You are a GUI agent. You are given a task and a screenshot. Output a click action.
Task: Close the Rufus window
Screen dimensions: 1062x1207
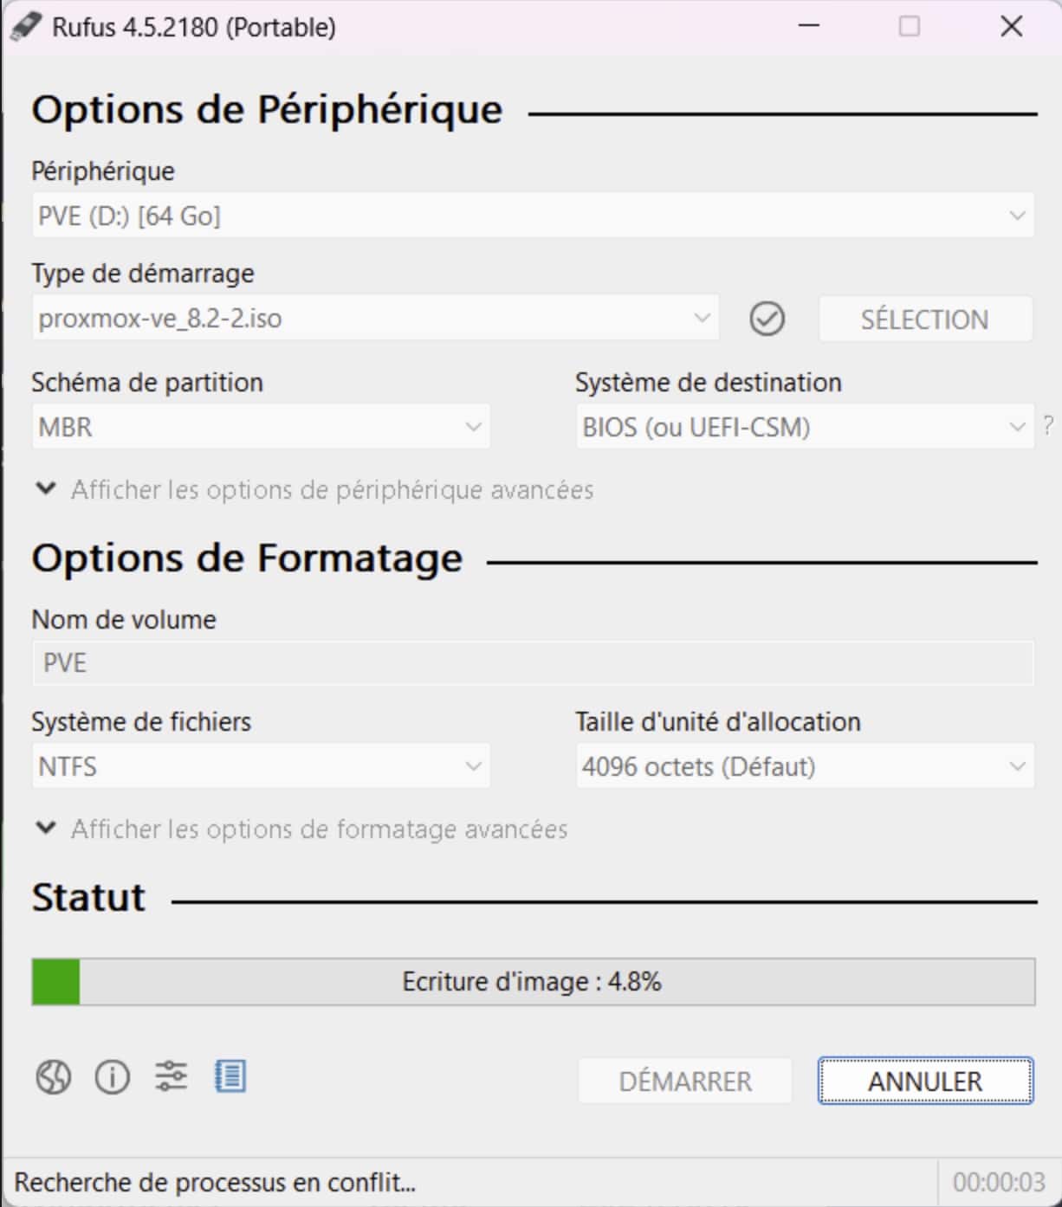click(1012, 27)
